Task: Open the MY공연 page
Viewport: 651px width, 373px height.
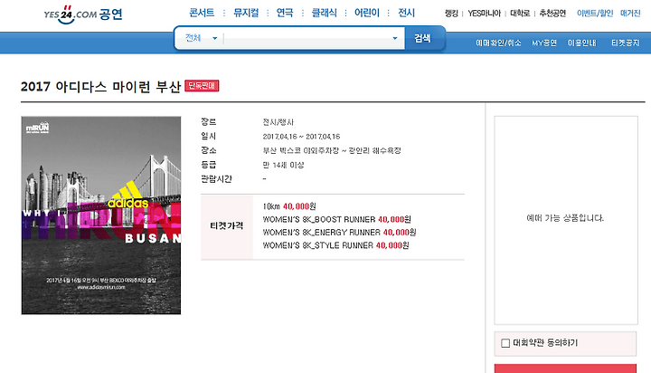Action: click(544, 43)
